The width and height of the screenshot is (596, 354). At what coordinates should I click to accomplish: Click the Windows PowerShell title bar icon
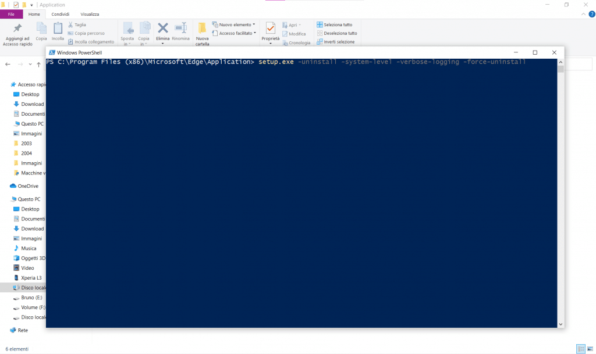coord(52,52)
